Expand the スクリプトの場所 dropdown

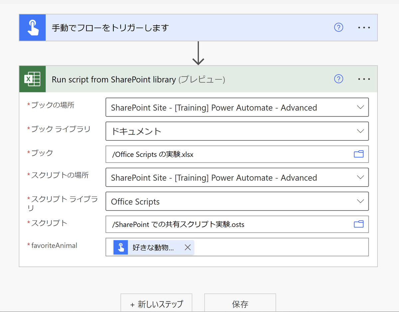(360, 178)
